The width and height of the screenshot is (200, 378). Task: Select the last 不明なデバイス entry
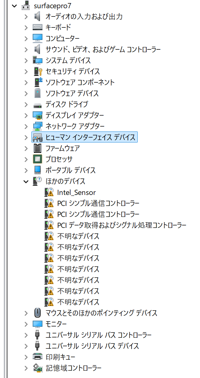78,302
